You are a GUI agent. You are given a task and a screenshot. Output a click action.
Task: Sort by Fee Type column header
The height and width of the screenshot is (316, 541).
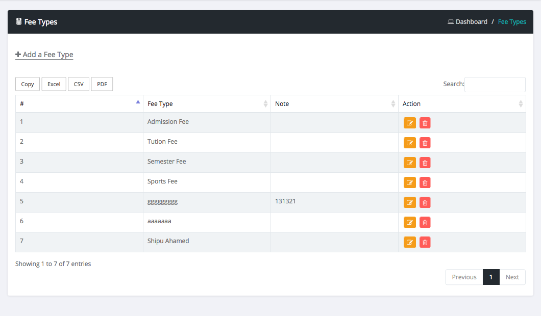207,104
